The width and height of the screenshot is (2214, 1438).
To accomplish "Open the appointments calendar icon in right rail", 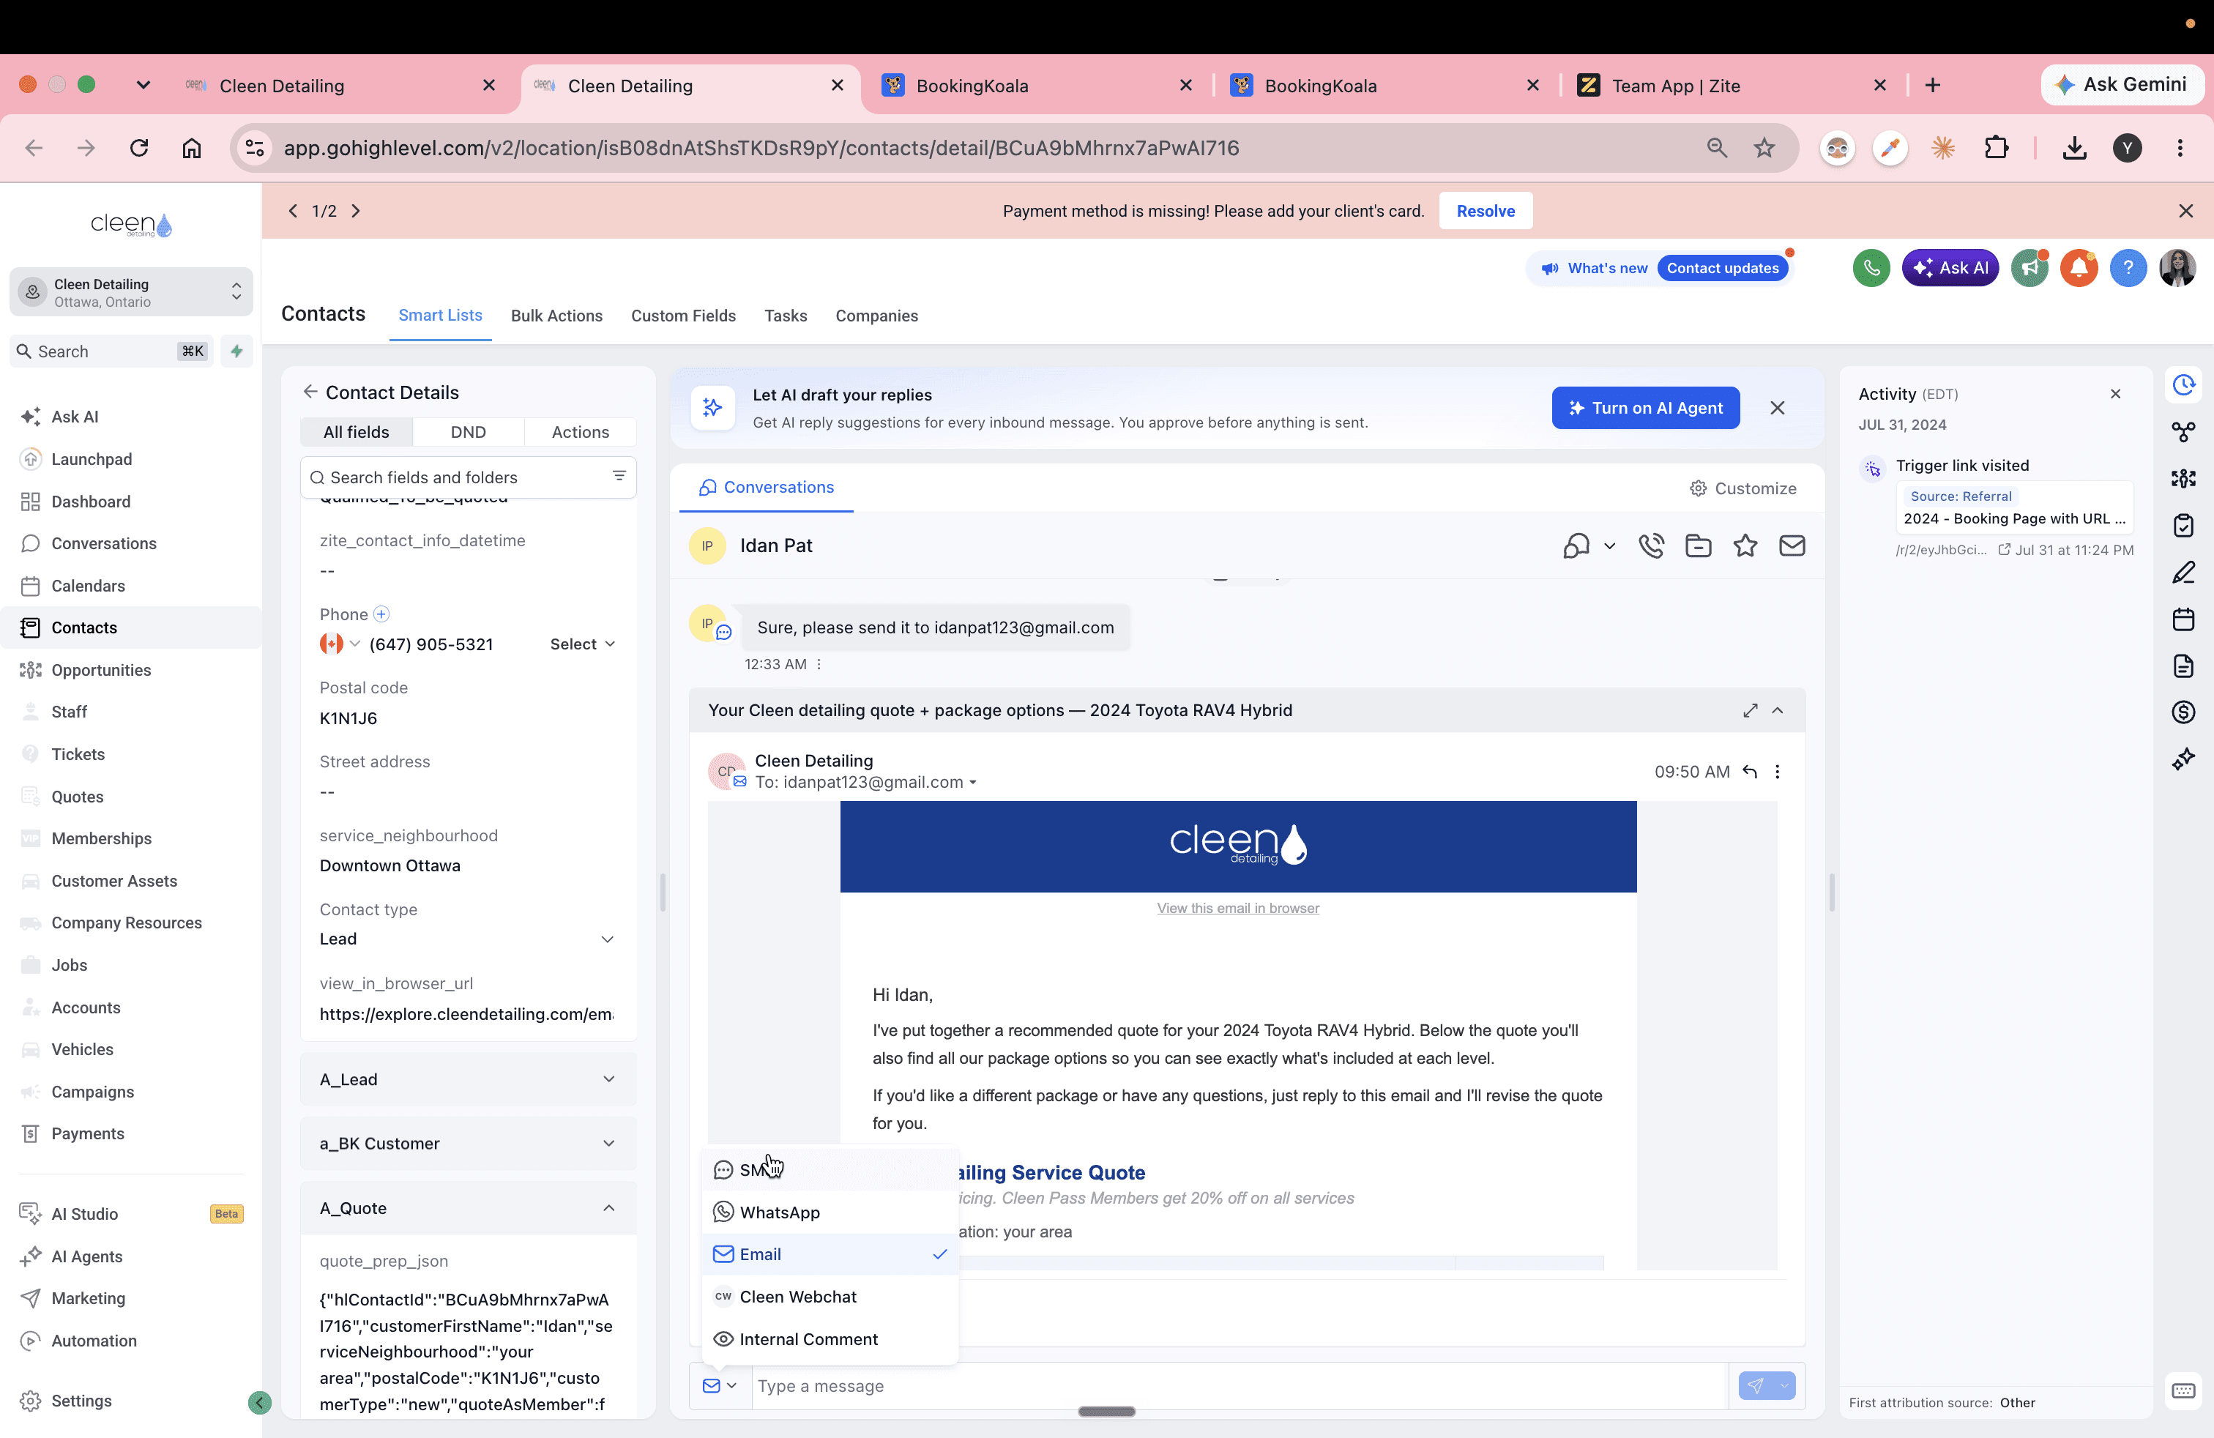I will [x=2183, y=619].
